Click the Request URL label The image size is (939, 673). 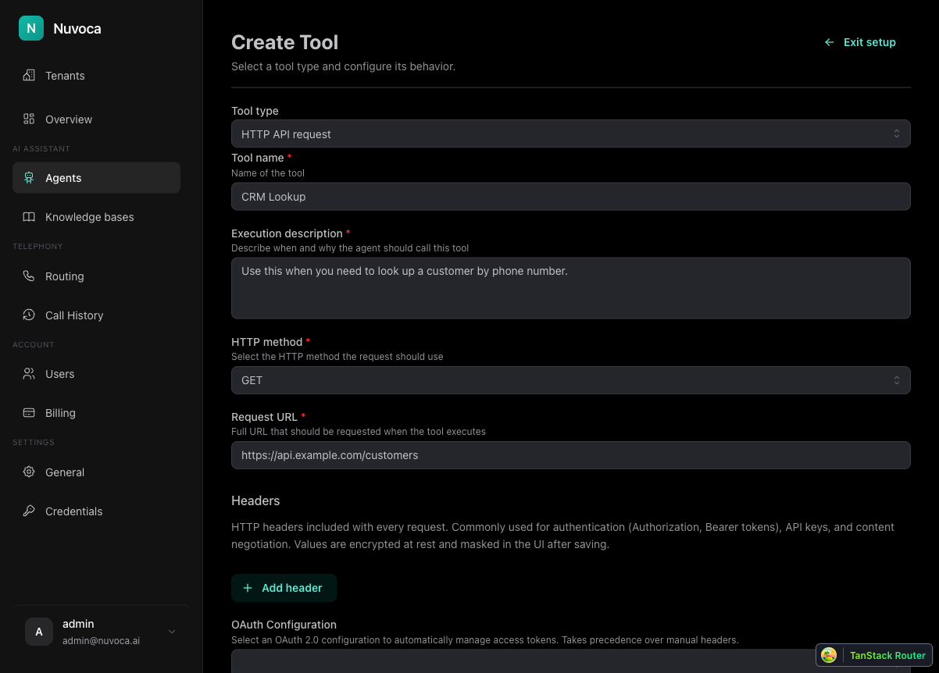click(264, 417)
